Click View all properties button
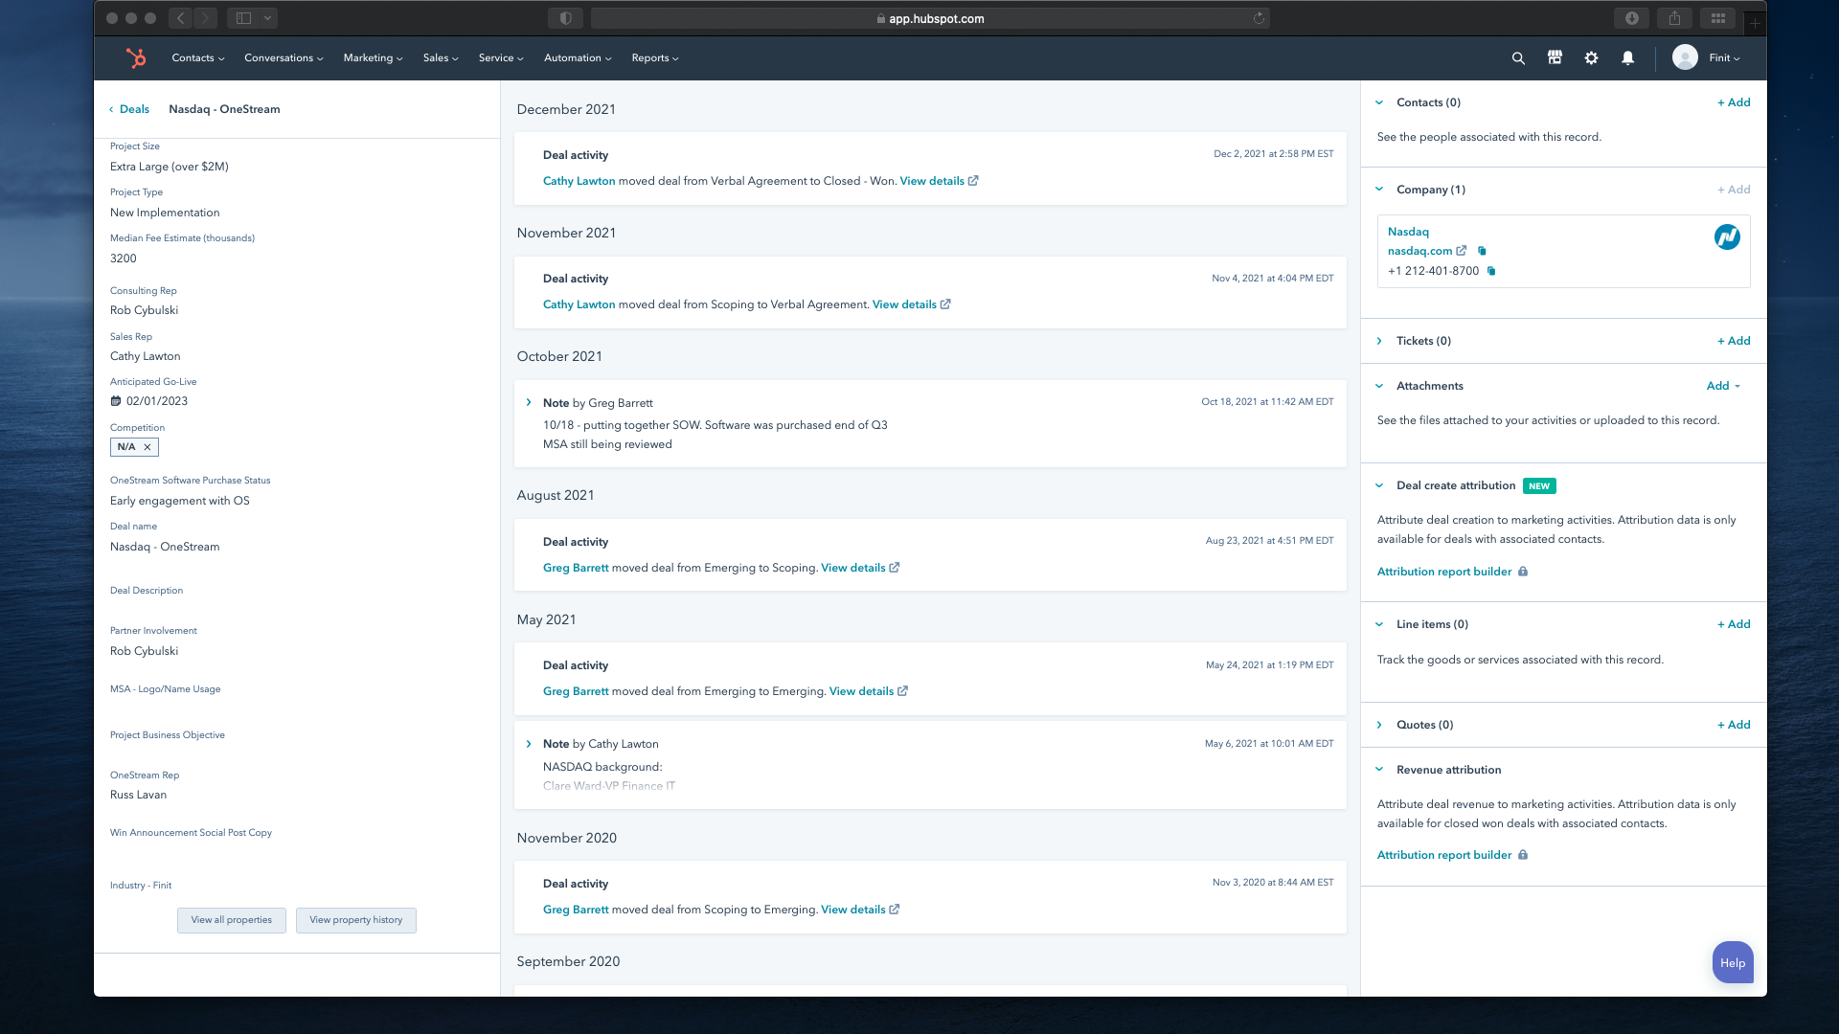The height and width of the screenshot is (1034, 1839). (231, 920)
